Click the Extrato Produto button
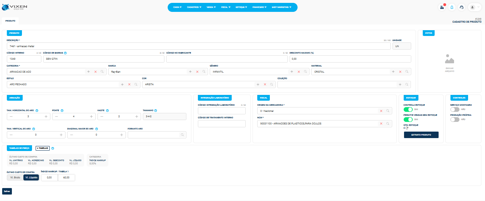This screenshot has height=201, width=485. tap(421, 135)
